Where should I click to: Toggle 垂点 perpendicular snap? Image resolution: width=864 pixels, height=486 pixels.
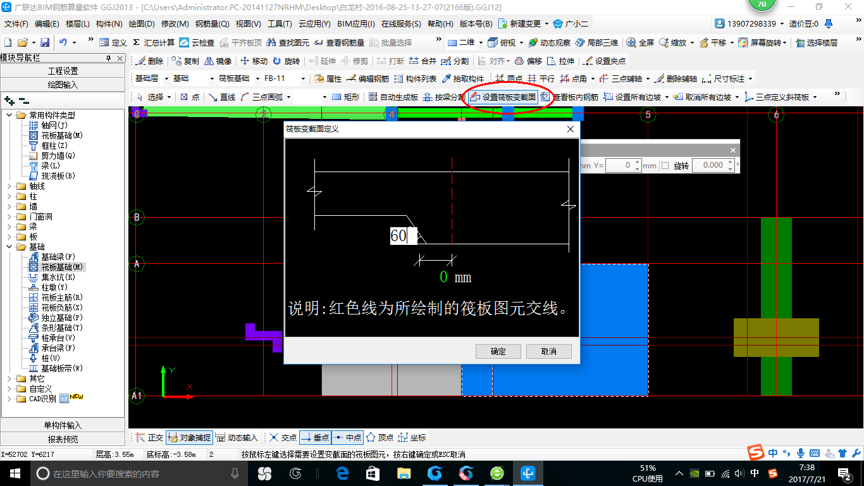314,437
